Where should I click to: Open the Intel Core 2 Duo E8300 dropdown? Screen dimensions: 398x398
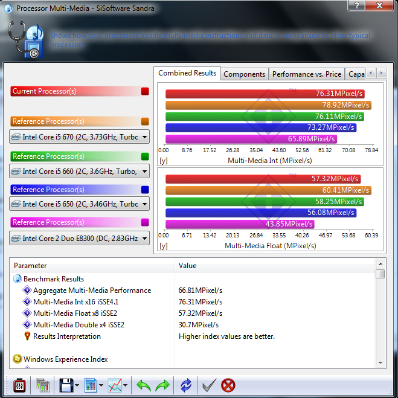(x=80, y=239)
